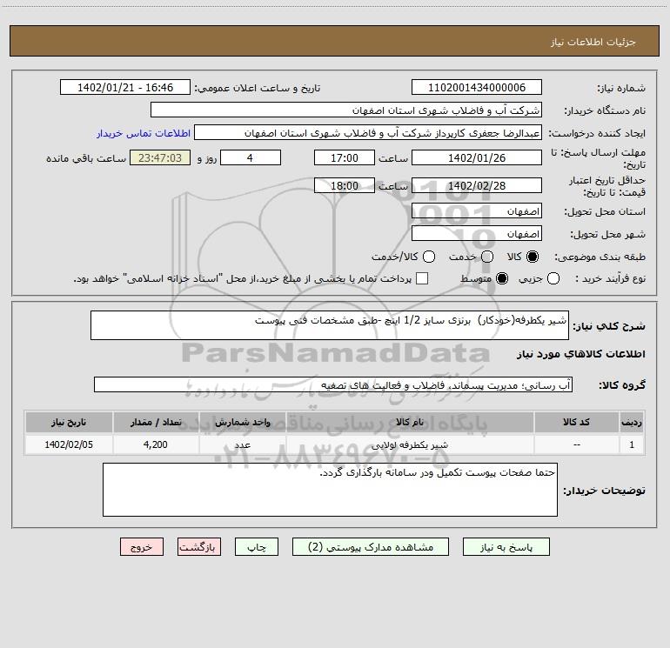Click the row number cell 1
Viewport: 670px width, 648px height.
coord(632,444)
